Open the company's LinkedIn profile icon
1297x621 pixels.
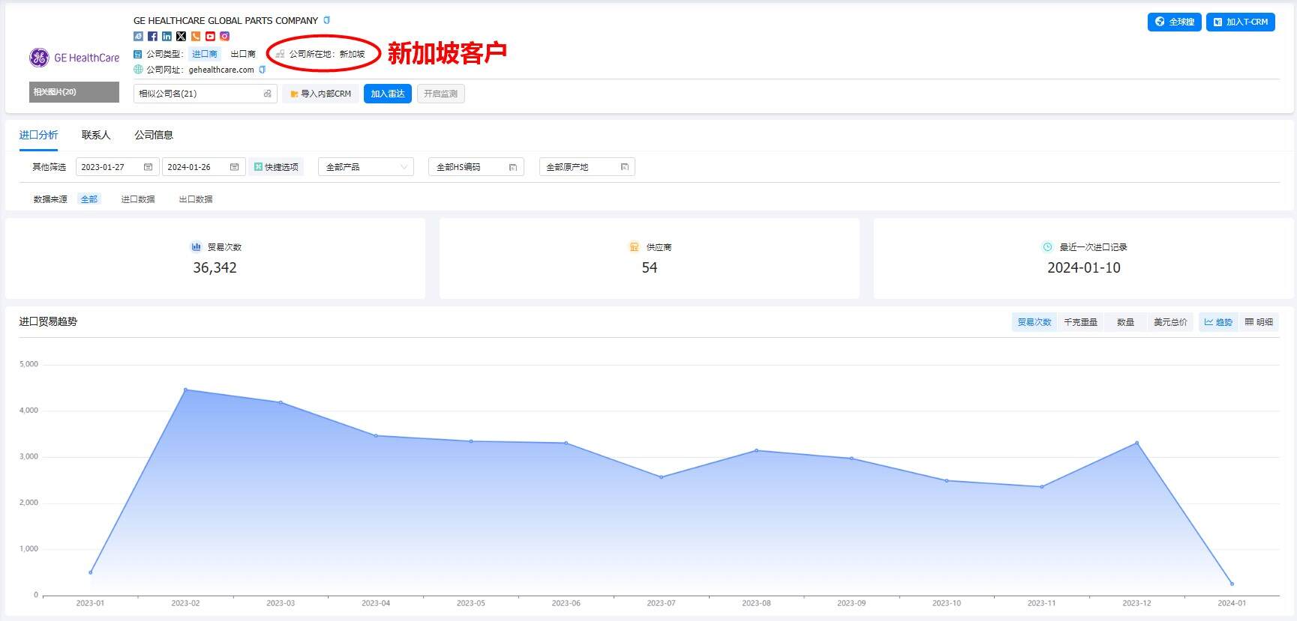click(167, 36)
